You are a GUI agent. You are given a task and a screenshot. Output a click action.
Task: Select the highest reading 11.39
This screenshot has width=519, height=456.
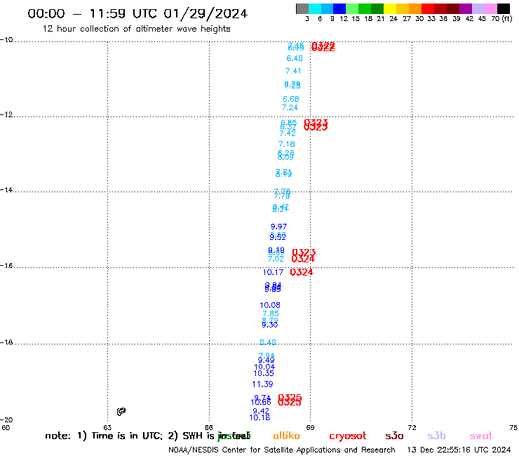click(263, 384)
